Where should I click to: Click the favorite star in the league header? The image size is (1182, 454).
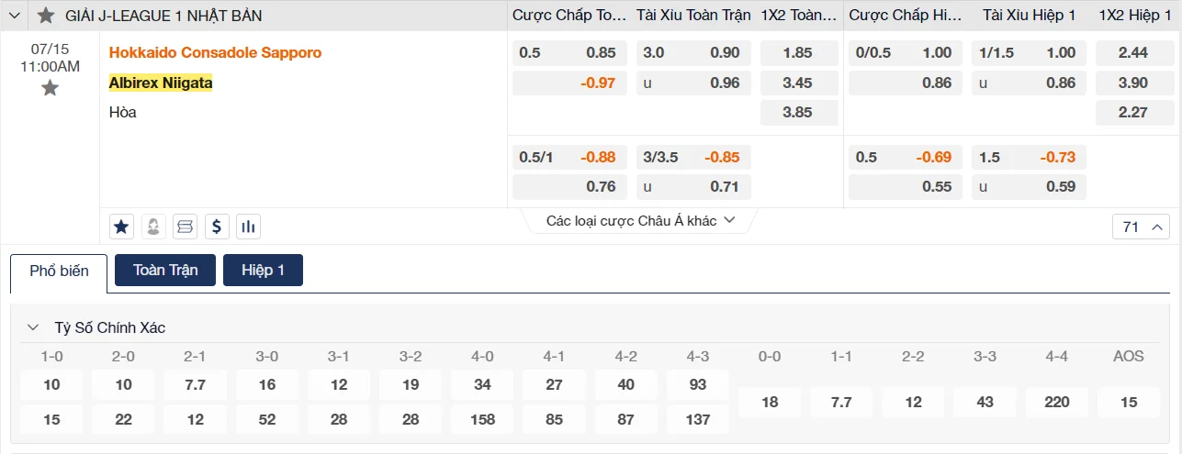46,16
